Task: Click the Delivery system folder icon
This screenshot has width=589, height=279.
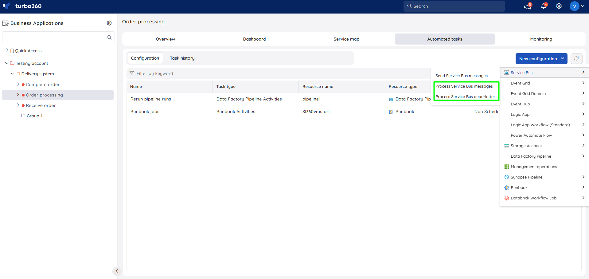Action: point(18,73)
